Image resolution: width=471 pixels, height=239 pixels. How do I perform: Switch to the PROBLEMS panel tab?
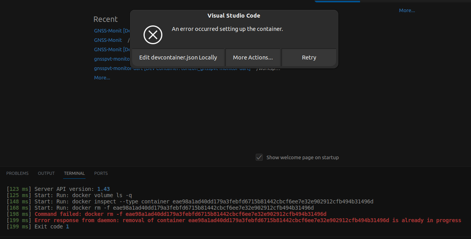(x=17, y=173)
